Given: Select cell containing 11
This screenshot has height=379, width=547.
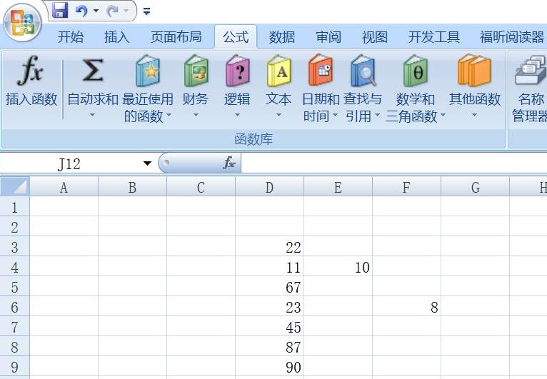Looking at the screenshot, I should pyautogui.click(x=270, y=267).
